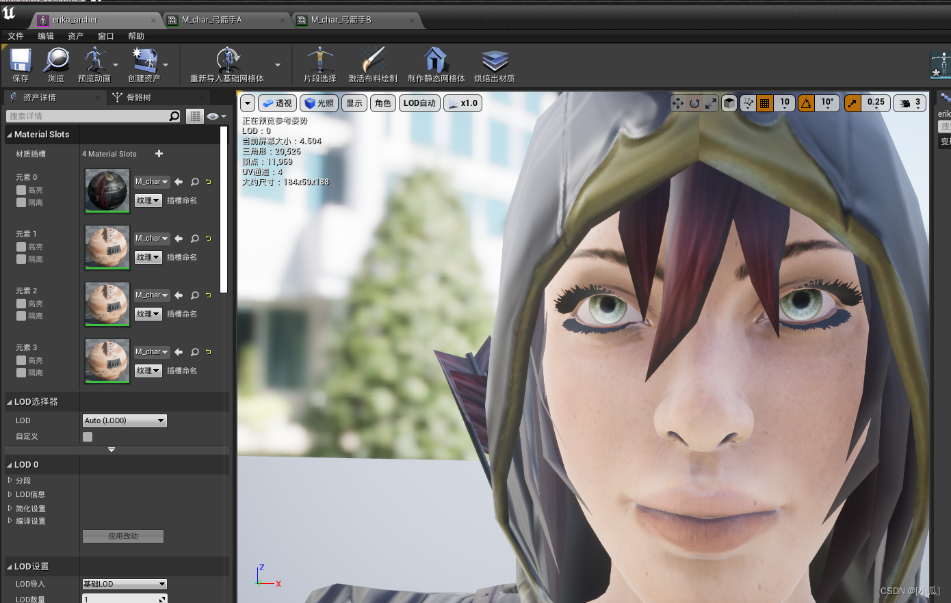Screen dimensions: 951x603
Task: Enable 高亮 checkbox for 元素 2
Action: (x=21, y=304)
